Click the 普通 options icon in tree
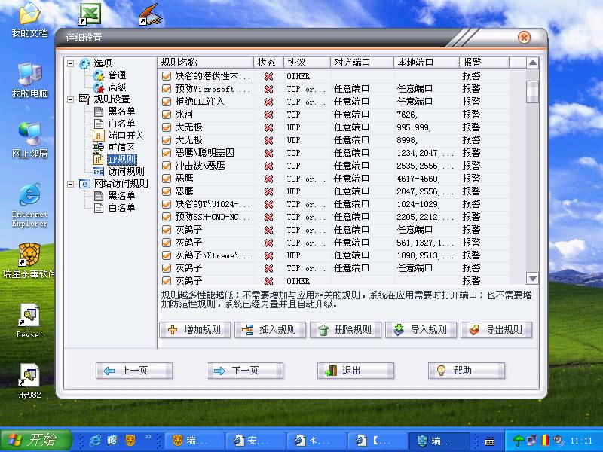This screenshot has width=603, height=452. (98, 75)
